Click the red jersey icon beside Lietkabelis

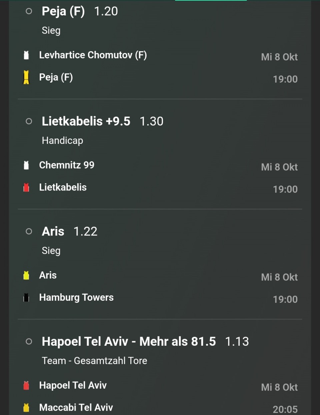click(x=26, y=188)
